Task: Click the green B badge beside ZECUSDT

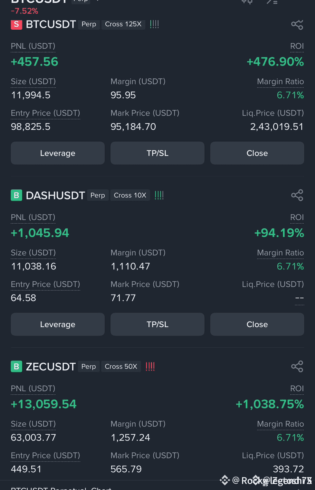Action: (16, 367)
